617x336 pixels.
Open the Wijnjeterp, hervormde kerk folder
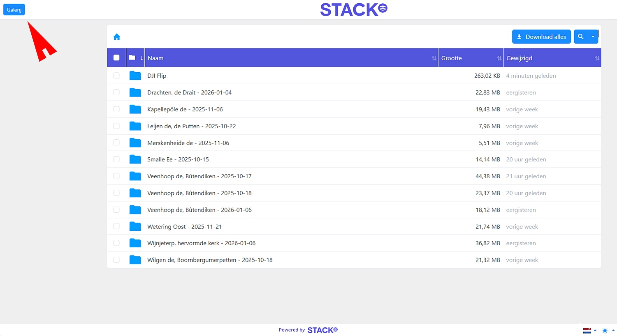(201, 243)
